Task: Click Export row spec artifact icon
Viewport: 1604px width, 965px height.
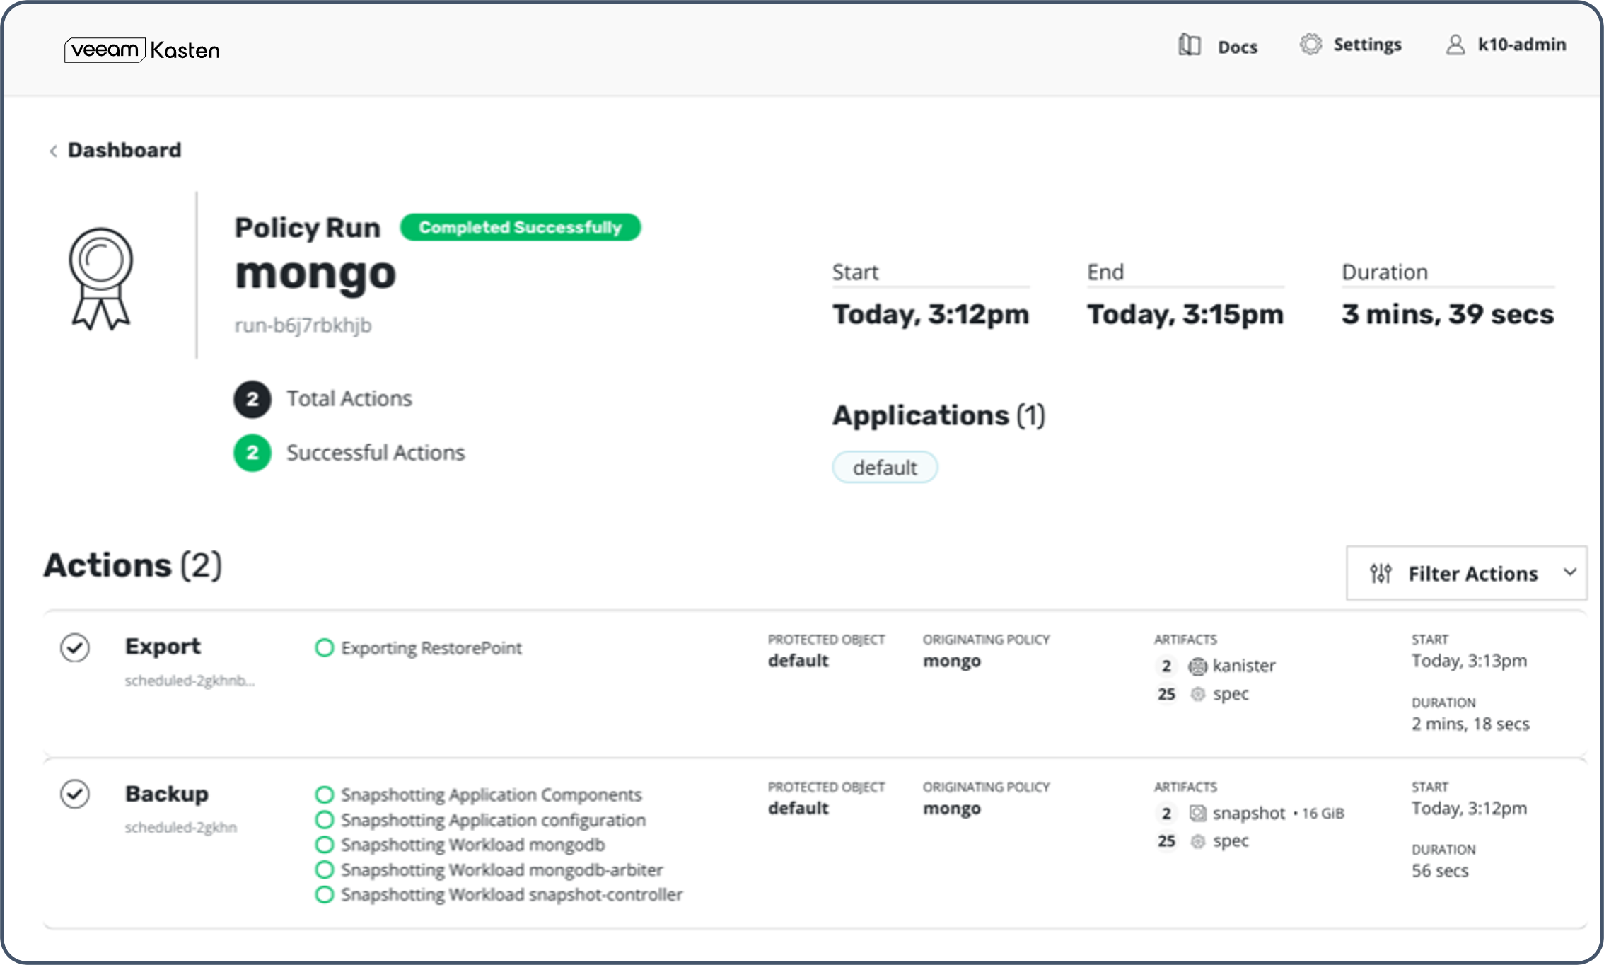Action: [x=1197, y=694]
